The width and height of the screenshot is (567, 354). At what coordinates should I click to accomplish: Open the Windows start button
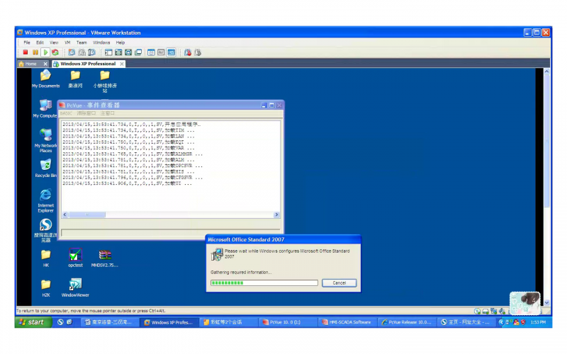pos(33,322)
